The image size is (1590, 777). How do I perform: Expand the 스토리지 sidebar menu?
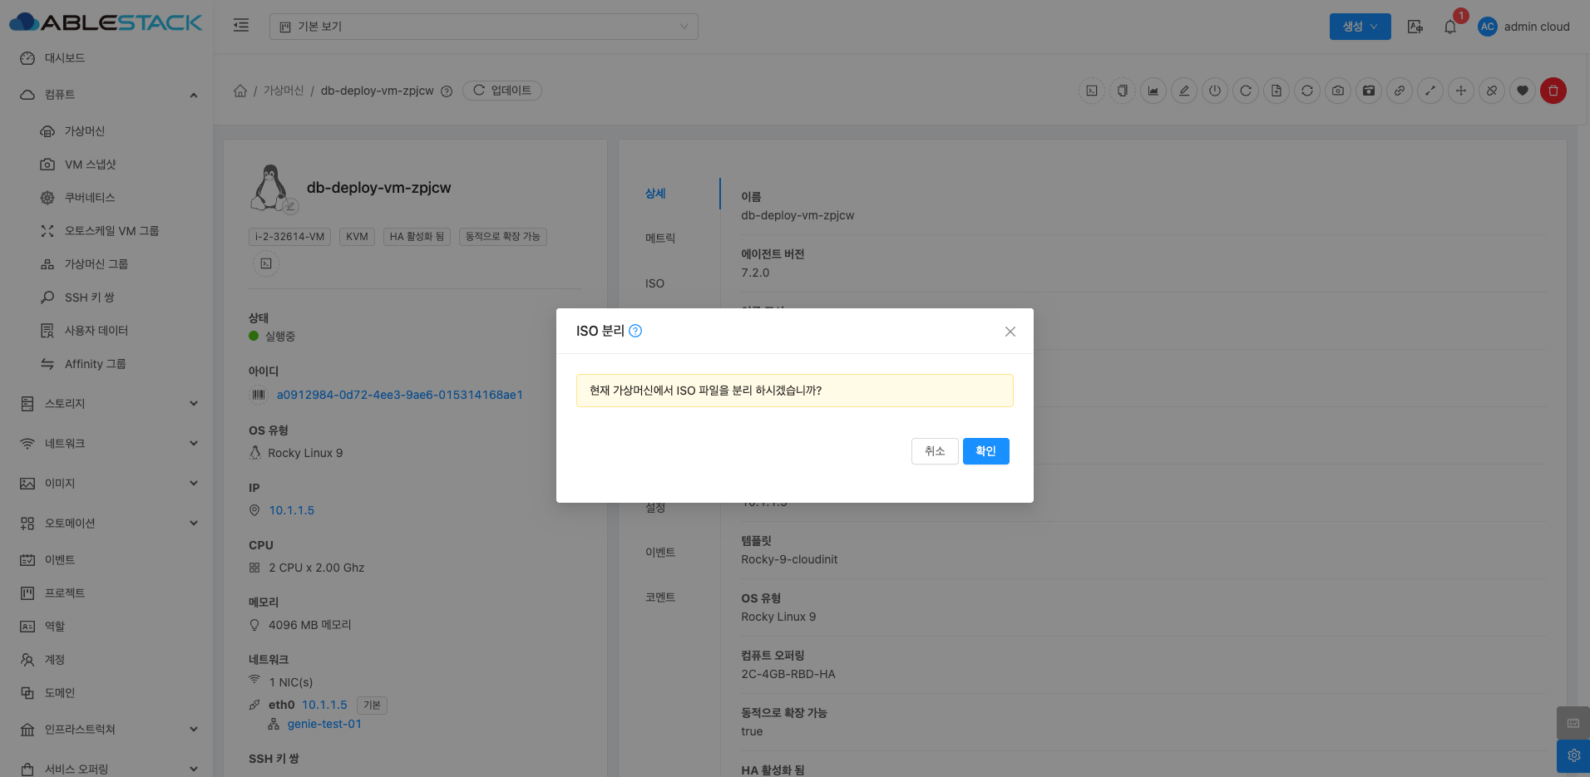[x=108, y=404]
